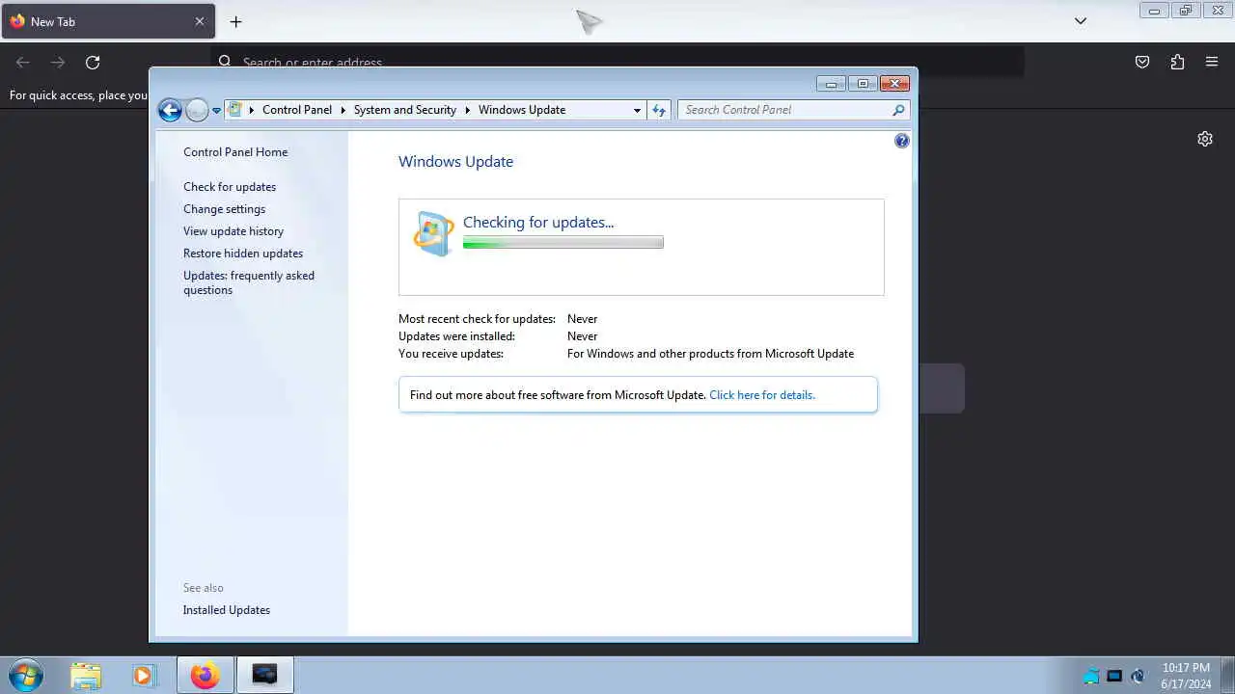Click Control Panel window taskbar button
The image size is (1235, 694).
(264, 676)
